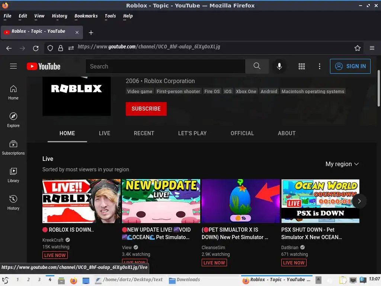Switch to the LET'S PLAY tab
381x286 pixels.
192,133
